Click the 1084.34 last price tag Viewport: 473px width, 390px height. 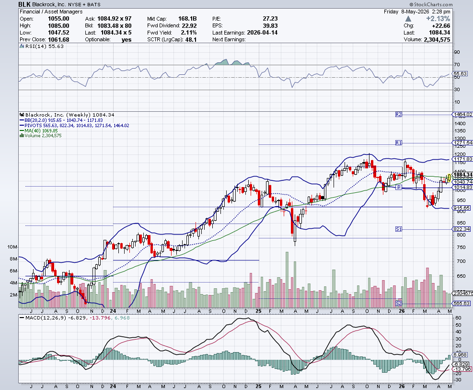tap(463, 175)
